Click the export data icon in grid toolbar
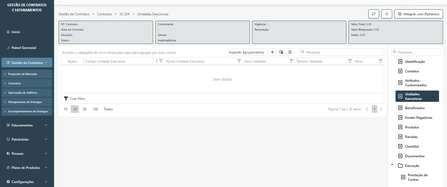Image resolution: width=447 pixels, height=187 pixels. [290, 52]
